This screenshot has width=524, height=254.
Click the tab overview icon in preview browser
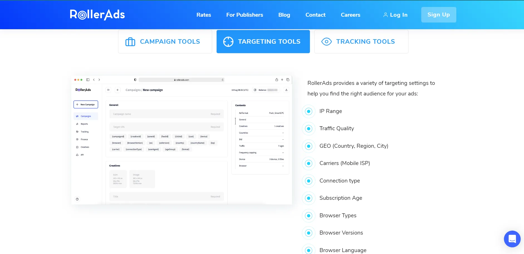[288, 80]
